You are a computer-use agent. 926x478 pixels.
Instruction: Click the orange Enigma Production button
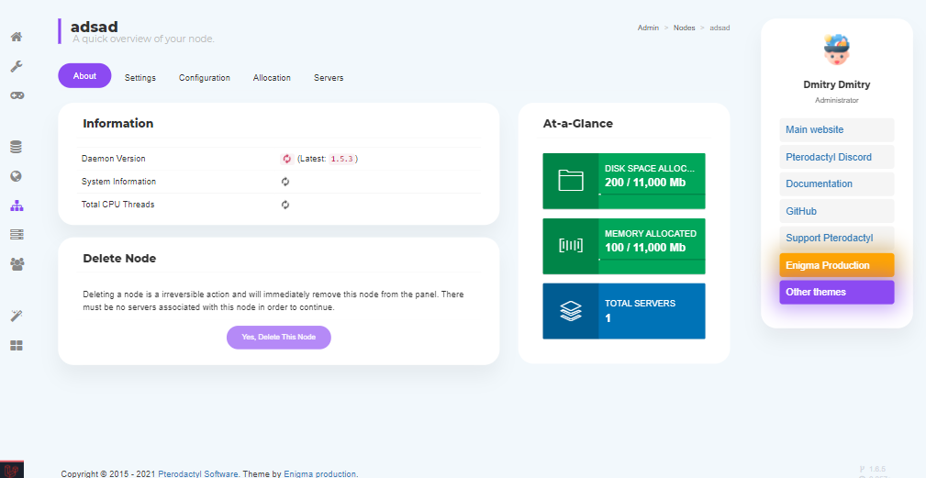pyautogui.click(x=836, y=265)
